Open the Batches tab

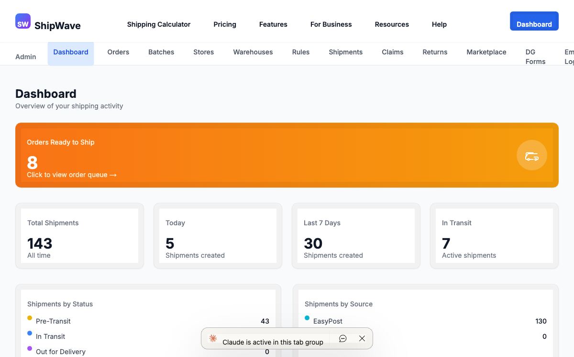161,52
